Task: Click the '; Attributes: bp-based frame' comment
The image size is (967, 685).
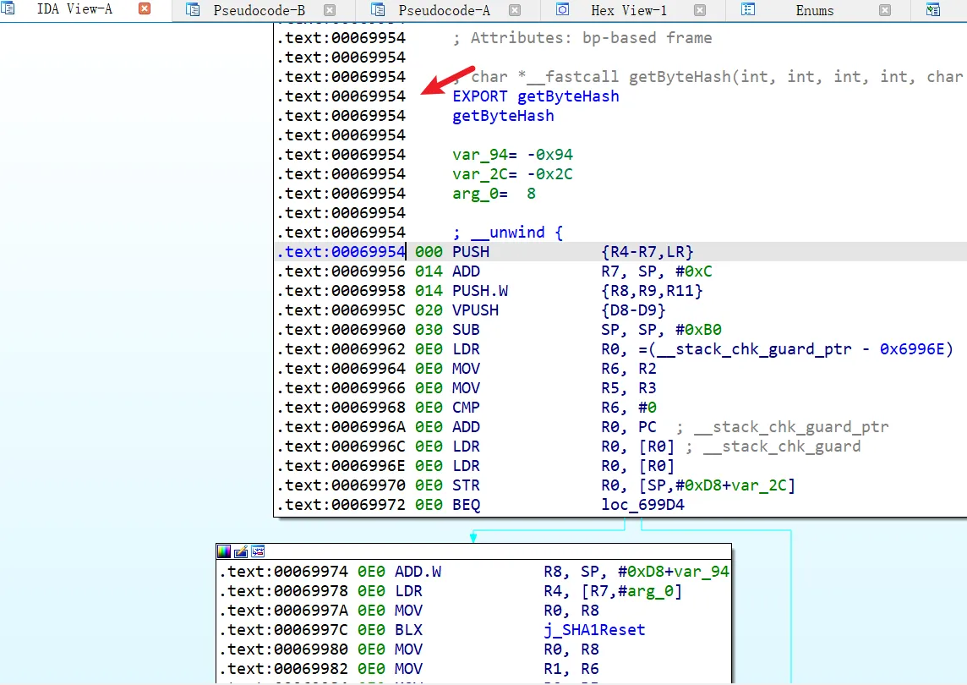Action: click(x=582, y=38)
